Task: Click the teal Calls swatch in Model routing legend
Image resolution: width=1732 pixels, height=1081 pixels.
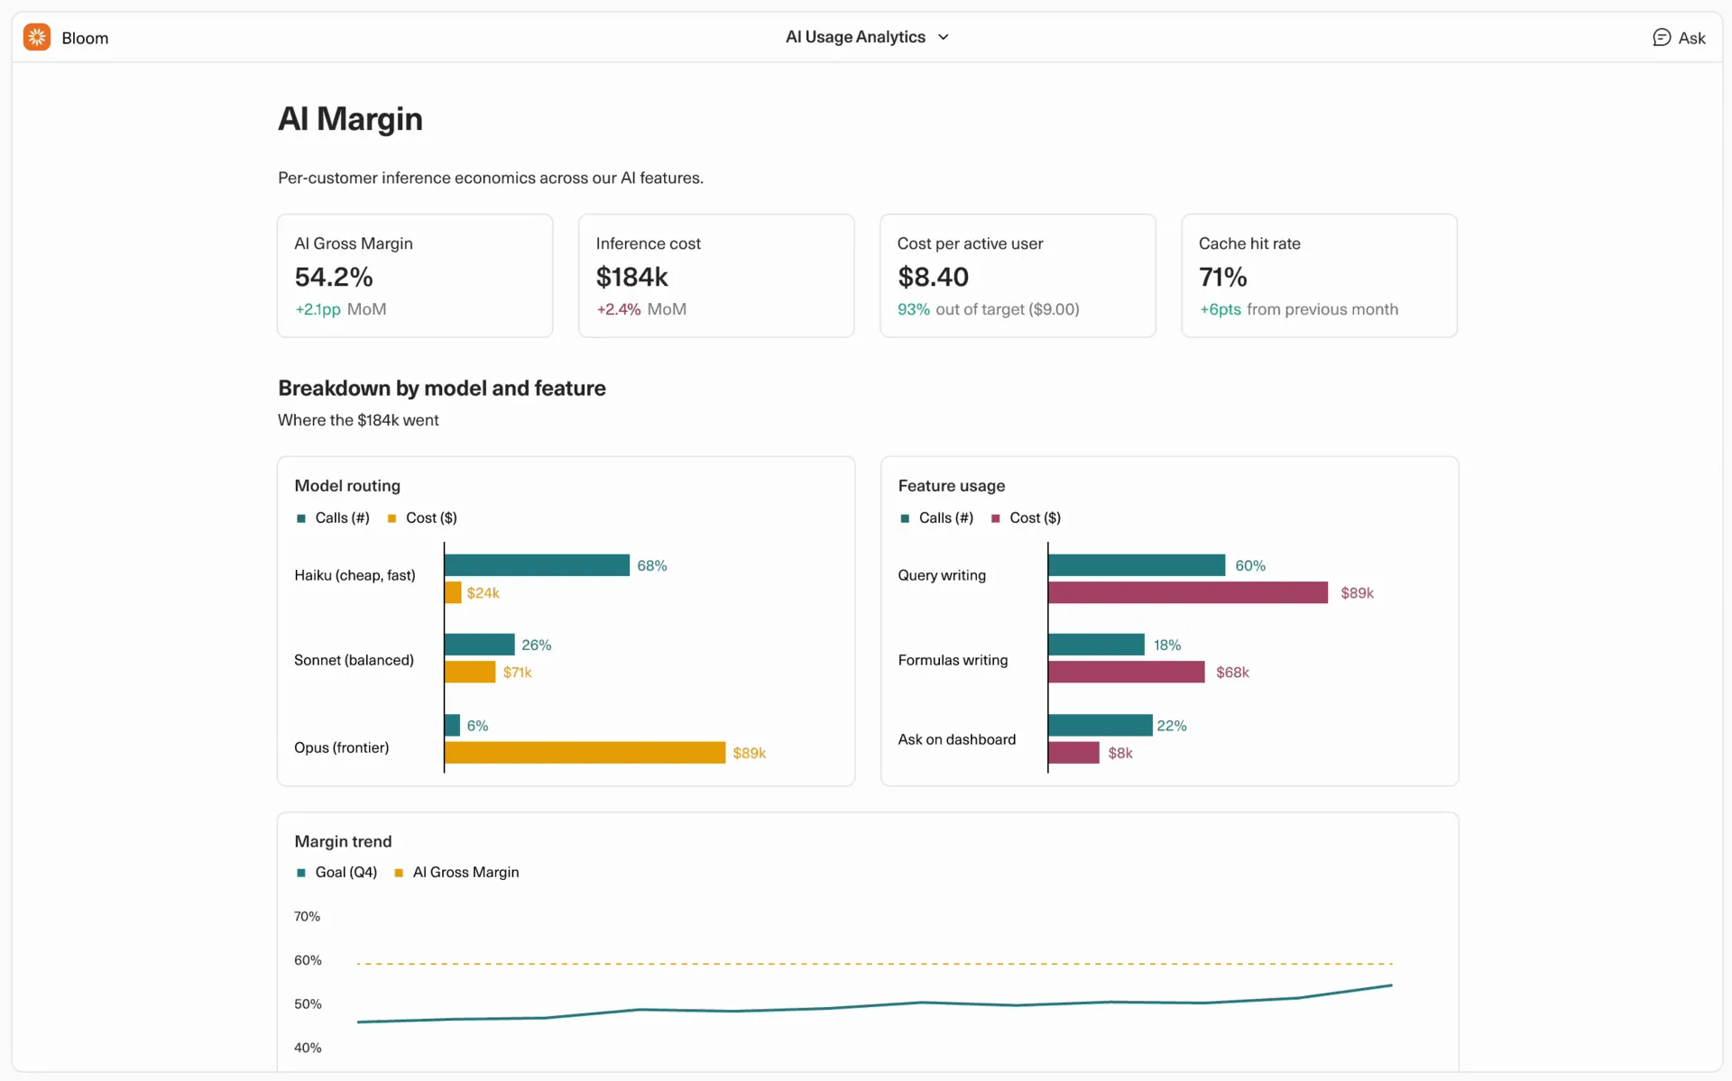Action: 301,518
